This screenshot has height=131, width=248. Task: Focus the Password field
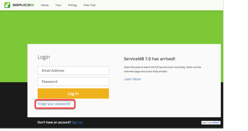73,82
